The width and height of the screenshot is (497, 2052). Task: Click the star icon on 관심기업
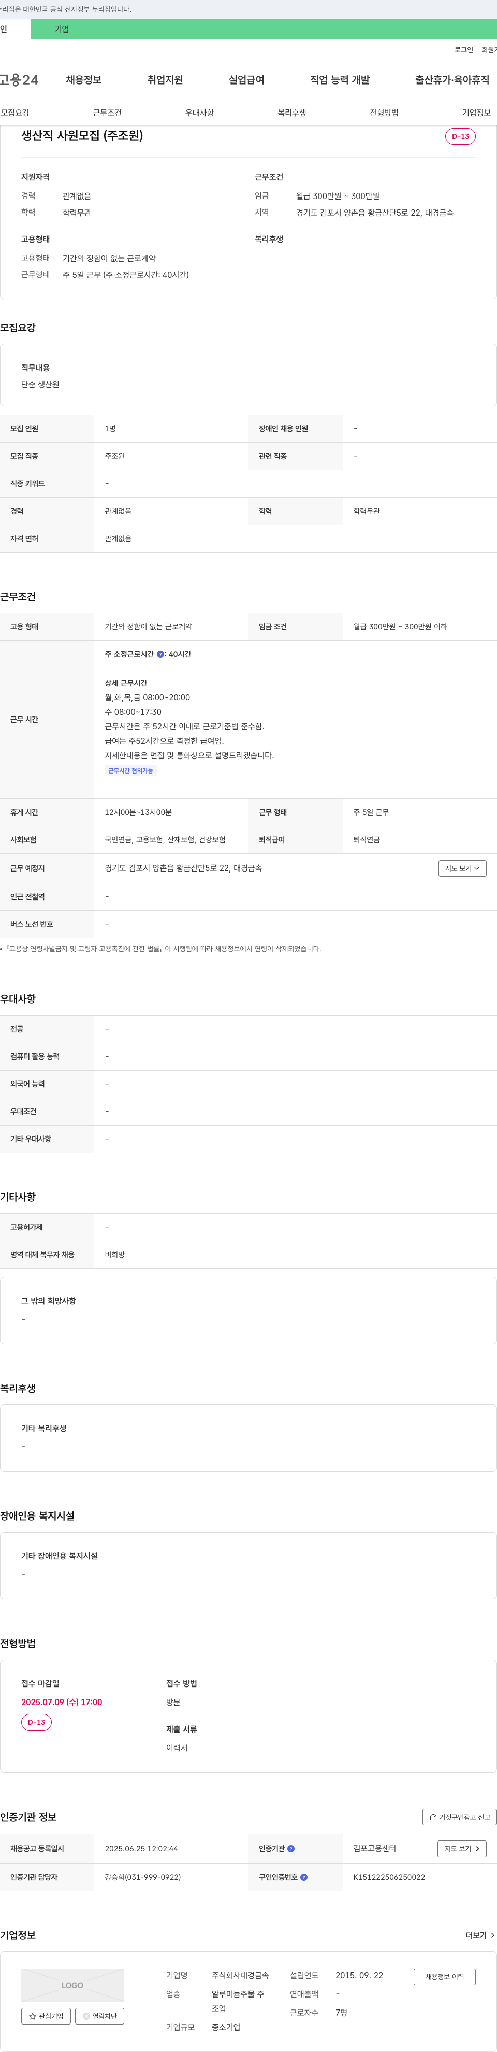tap(33, 2016)
